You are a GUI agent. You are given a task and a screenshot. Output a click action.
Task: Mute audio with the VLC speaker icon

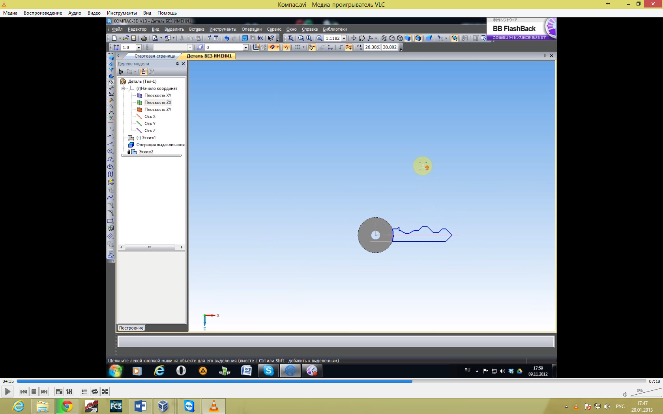[625, 395]
